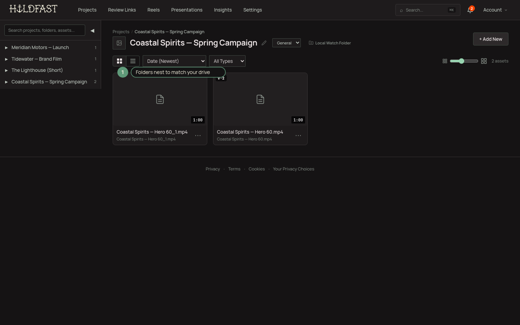Screen dimensions: 520x325
Task: Open the Date (Newest) sort dropdown
Action: (x=174, y=61)
